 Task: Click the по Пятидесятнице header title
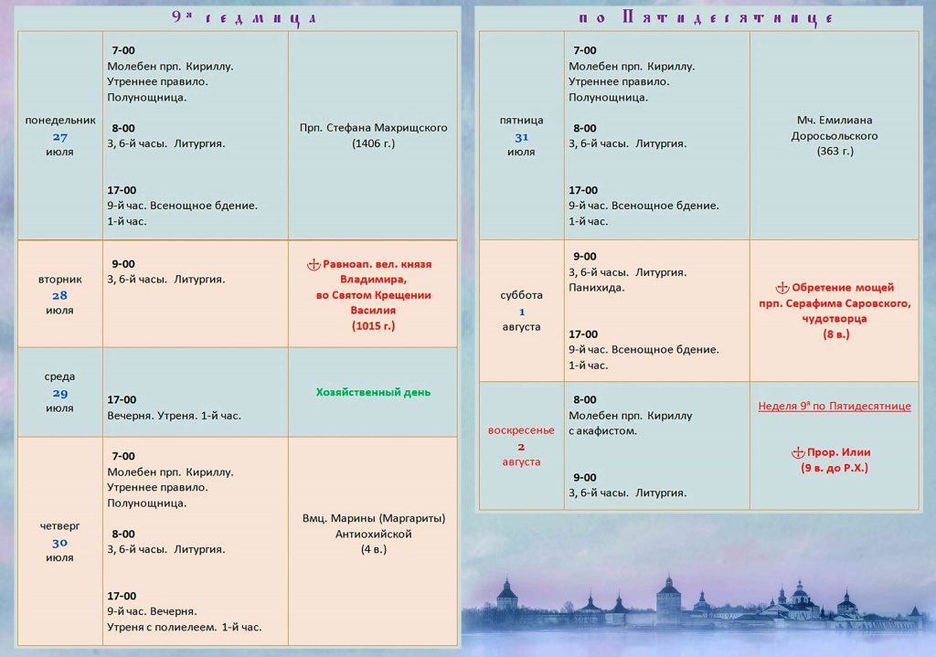pyautogui.click(x=706, y=18)
